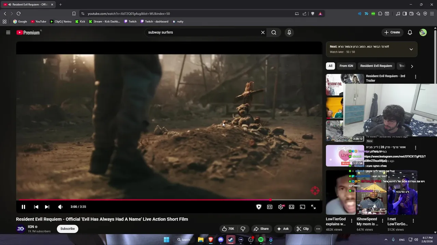This screenshot has width=437, height=245.
Task: Skip to the previous playlist video
Action: 36,207
